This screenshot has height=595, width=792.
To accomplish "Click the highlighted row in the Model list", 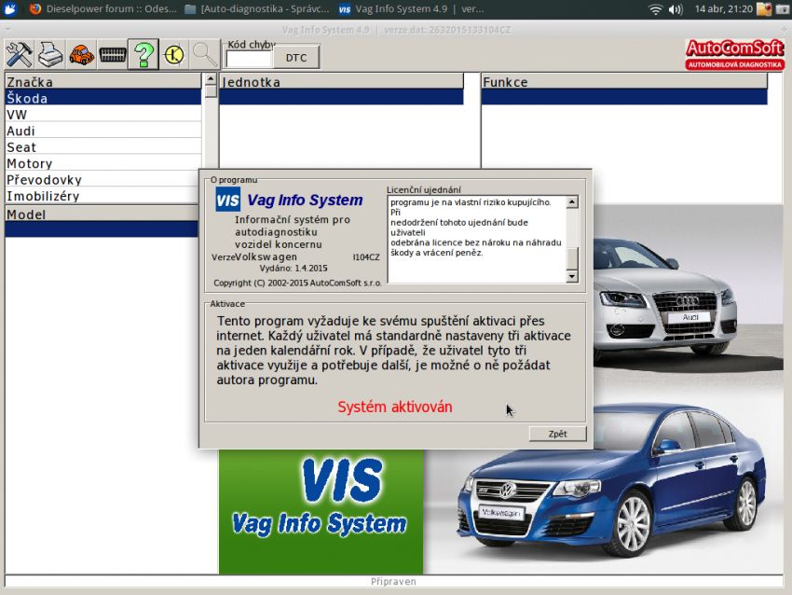I will tap(102, 228).
